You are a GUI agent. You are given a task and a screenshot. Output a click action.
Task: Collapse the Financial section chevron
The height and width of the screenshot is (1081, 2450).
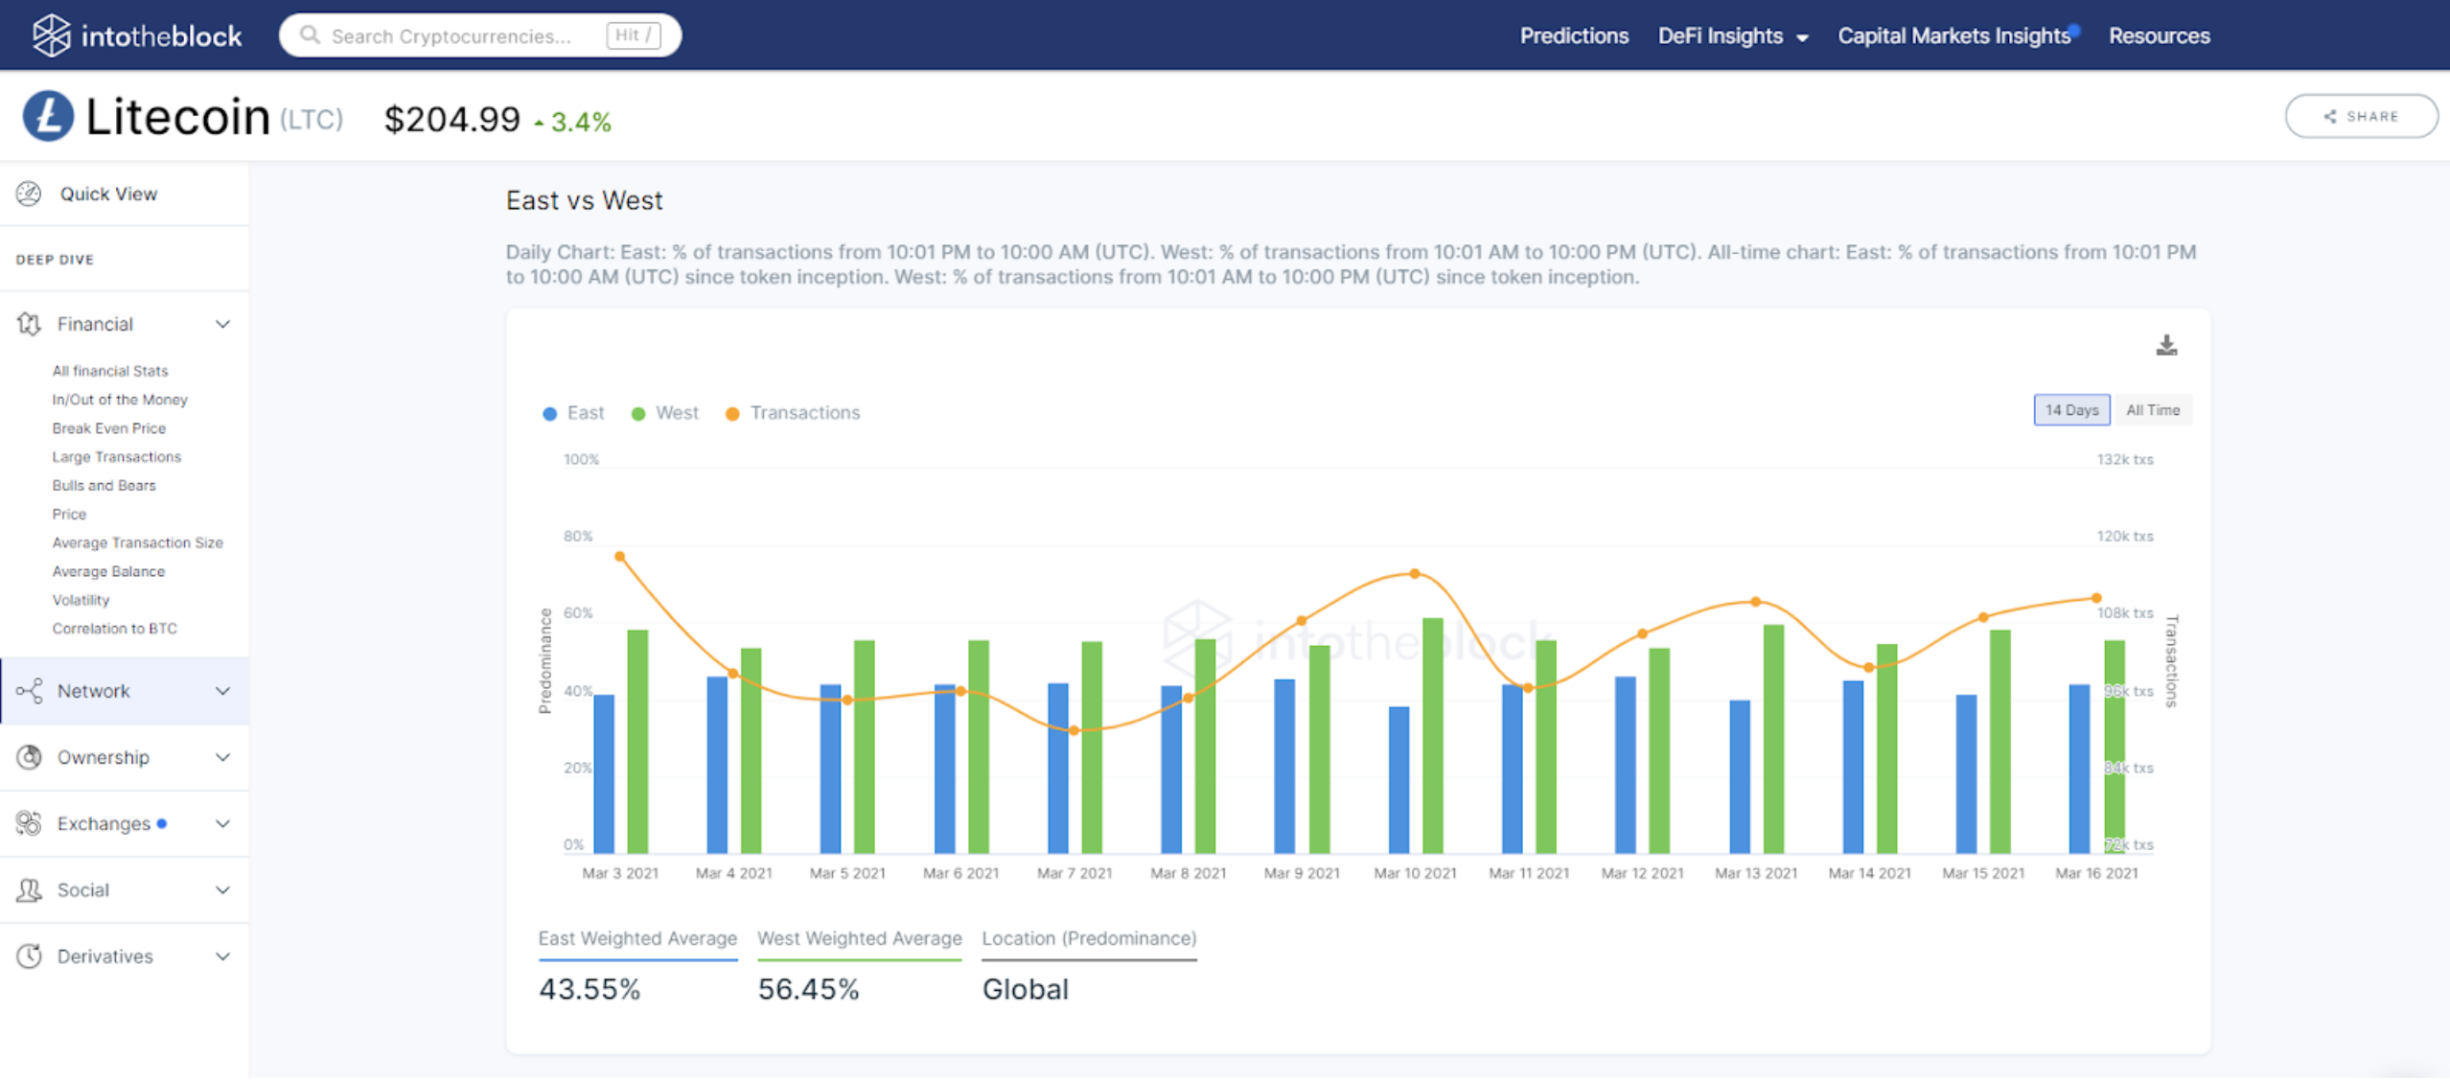[222, 324]
